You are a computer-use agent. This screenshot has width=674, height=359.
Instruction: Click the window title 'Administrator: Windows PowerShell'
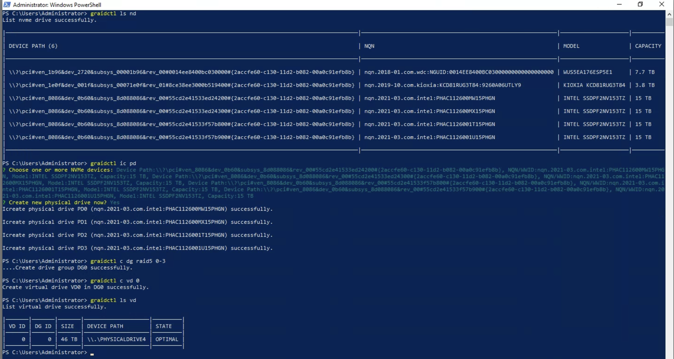tap(57, 5)
